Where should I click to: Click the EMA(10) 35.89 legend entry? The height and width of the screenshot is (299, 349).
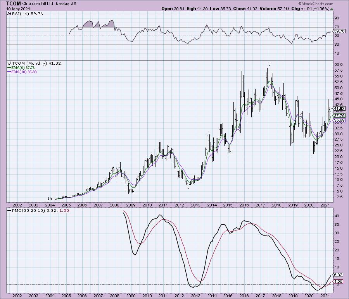click(24, 72)
